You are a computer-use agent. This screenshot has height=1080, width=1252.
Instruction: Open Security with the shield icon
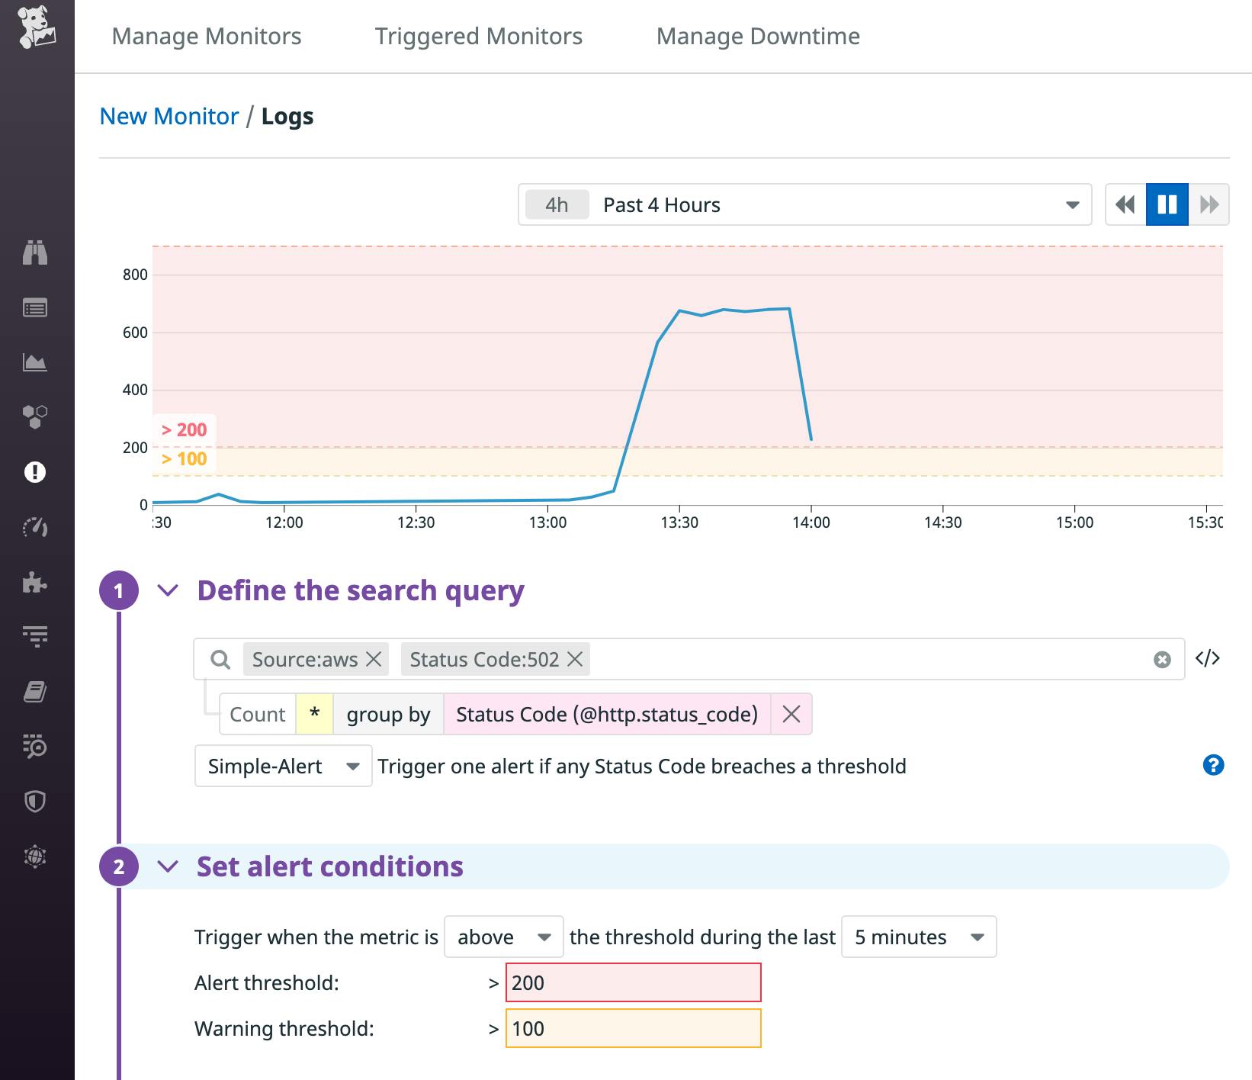click(36, 802)
